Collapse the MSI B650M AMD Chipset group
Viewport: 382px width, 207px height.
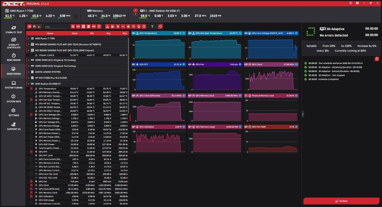(x=29, y=50)
